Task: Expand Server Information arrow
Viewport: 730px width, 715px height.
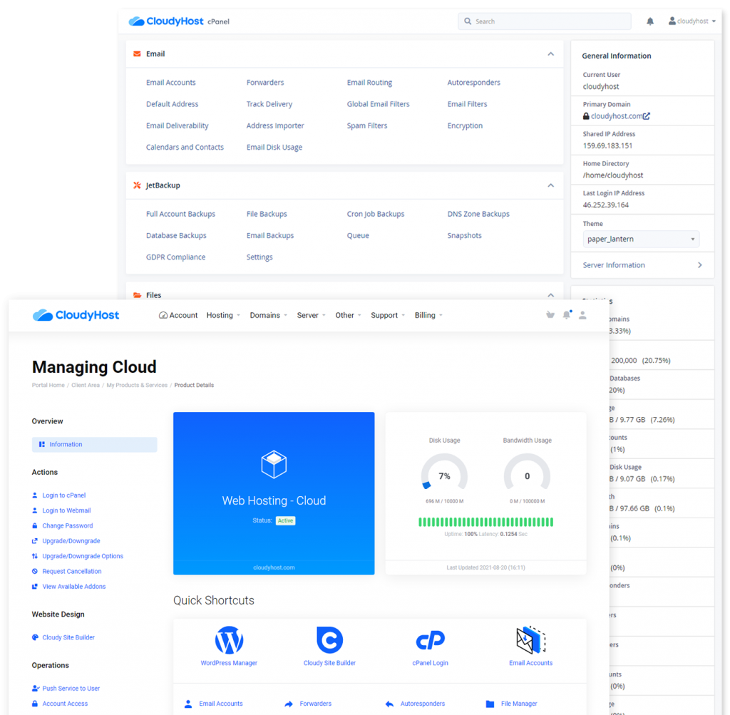Action: (x=700, y=265)
